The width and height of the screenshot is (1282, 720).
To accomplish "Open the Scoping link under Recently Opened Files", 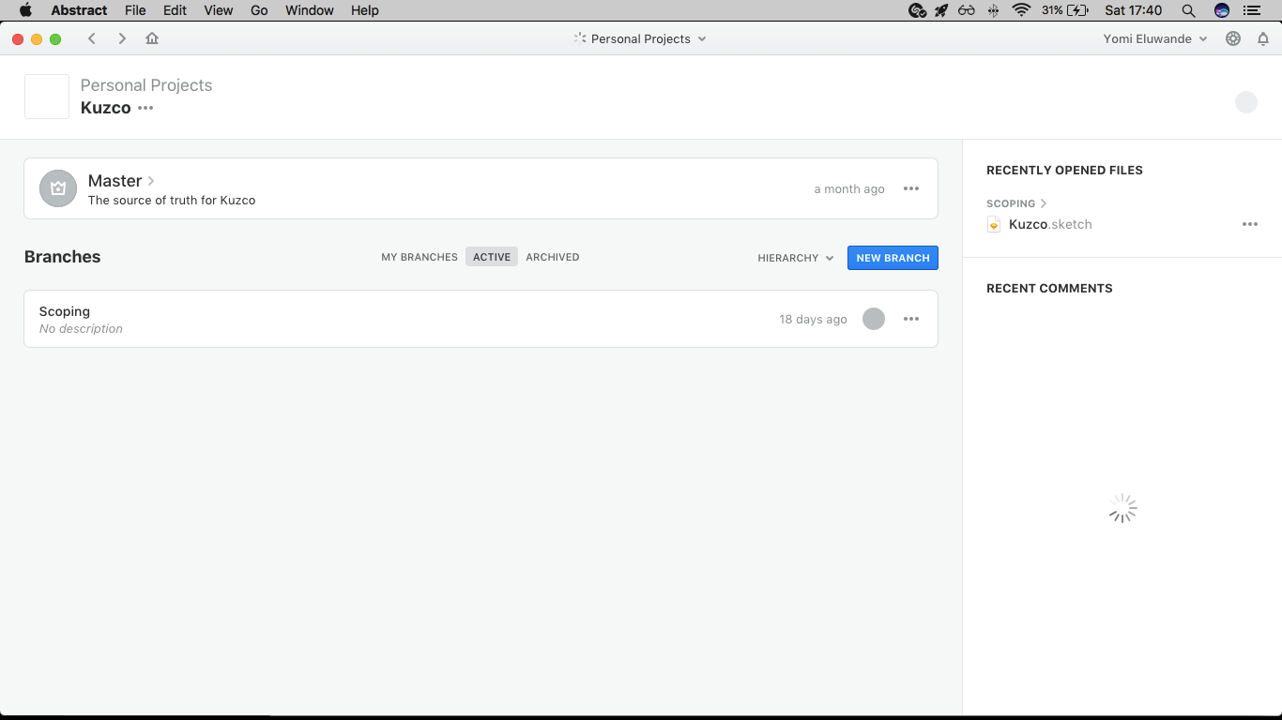I will [1016, 203].
